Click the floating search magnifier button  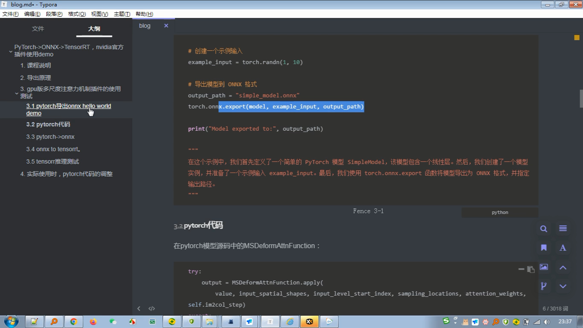(x=544, y=228)
